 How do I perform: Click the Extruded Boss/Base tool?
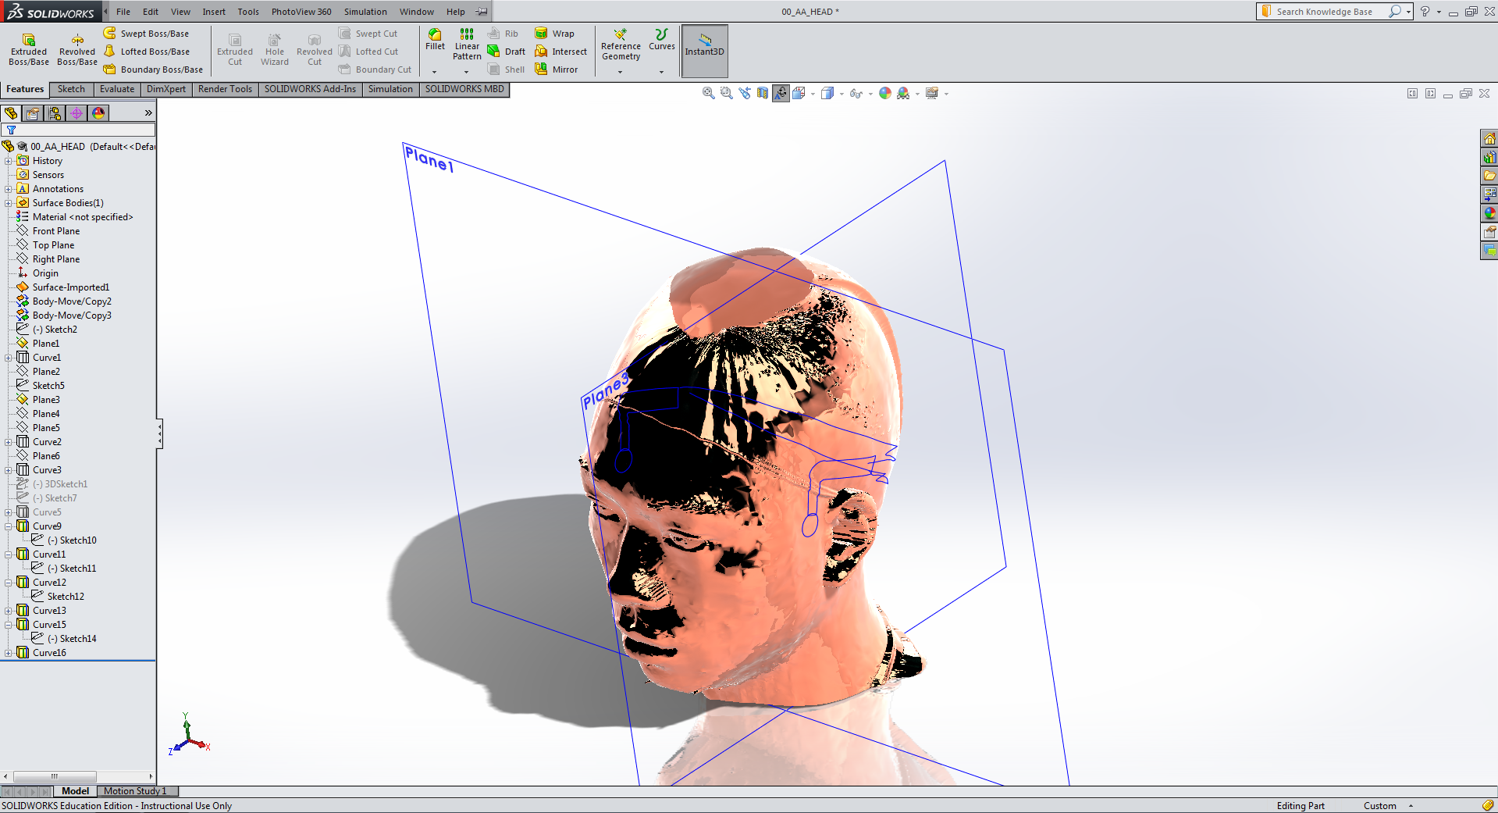tap(29, 50)
